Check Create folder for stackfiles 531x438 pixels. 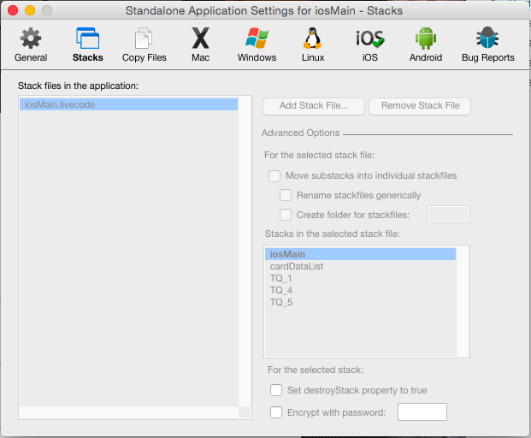click(x=286, y=215)
